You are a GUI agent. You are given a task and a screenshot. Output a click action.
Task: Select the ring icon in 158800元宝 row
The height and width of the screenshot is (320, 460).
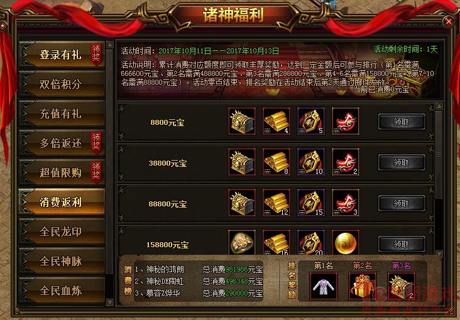click(x=242, y=242)
